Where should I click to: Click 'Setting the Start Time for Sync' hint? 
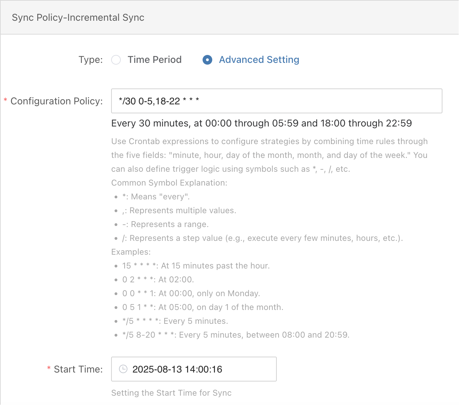pos(171,393)
